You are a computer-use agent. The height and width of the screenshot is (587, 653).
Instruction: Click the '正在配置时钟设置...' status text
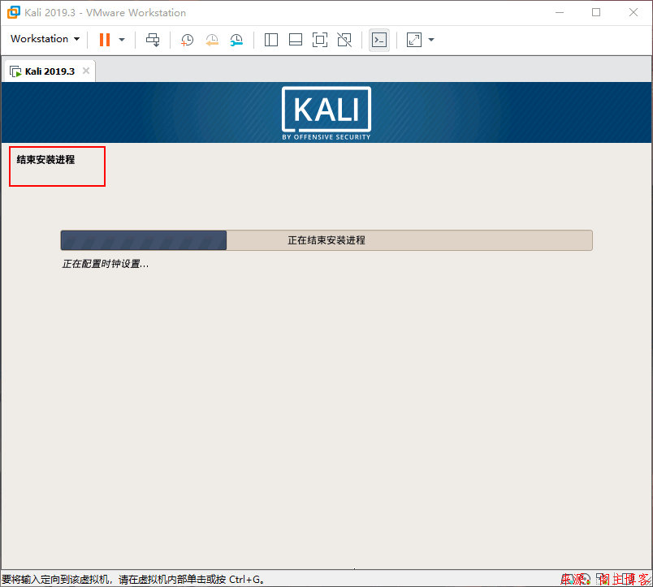click(106, 264)
